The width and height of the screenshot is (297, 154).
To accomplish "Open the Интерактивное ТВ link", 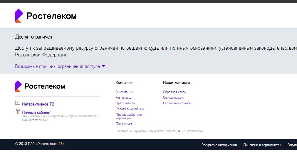I will [x=38, y=104].
